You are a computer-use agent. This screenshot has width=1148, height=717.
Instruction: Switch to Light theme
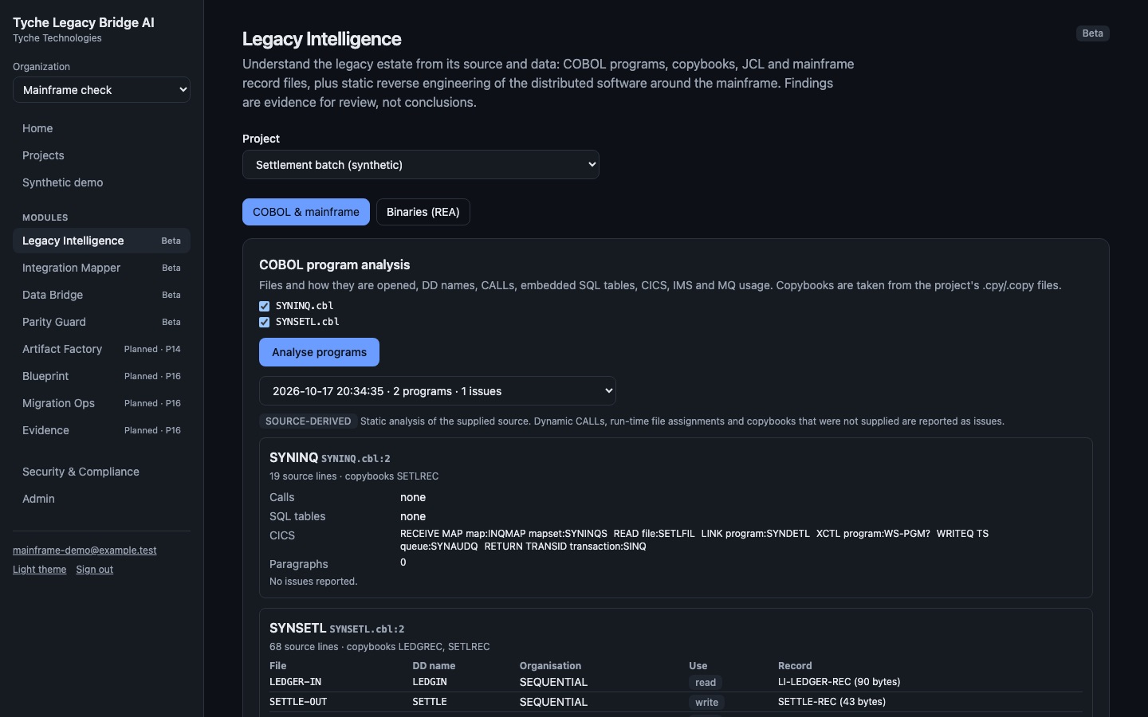[39, 570]
